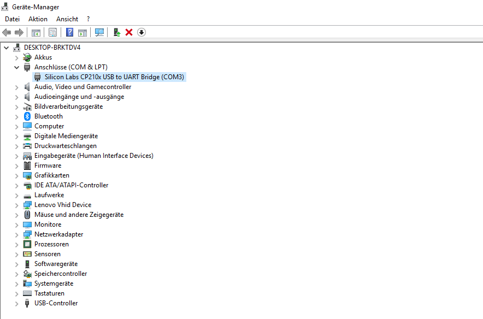Toggle the console tree toolbar icon
The height and width of the screenshot is (319, 483).
(x=36, y=32)
